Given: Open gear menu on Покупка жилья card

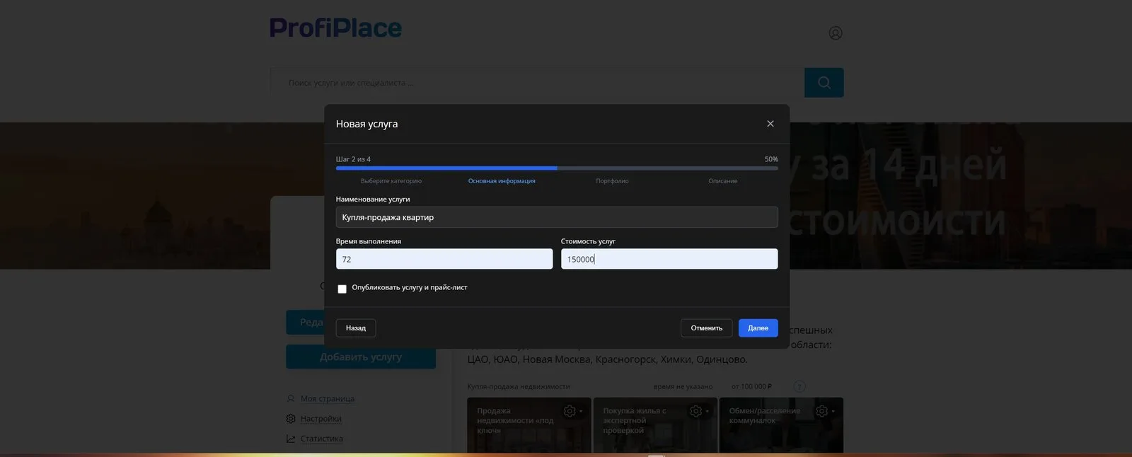Looking at the screenshot, I should tap(699, 411).
